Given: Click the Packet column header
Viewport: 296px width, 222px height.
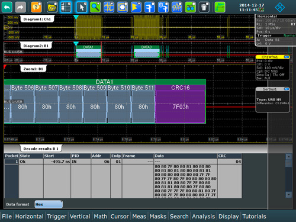Looking at the screenshot, I should 11,156.
